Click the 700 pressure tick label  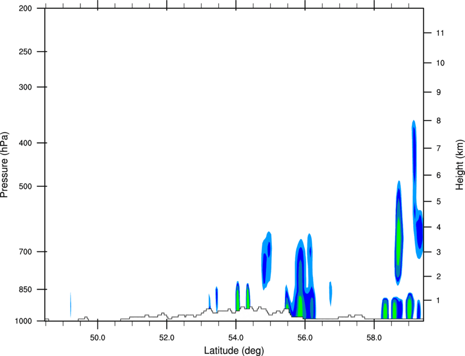(x=25, y=251)
